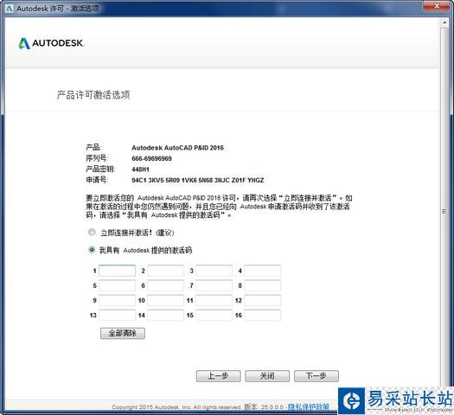The image size is (454, 415).
Task: Click the 关闭 close button
Action: tap(267, 376)
